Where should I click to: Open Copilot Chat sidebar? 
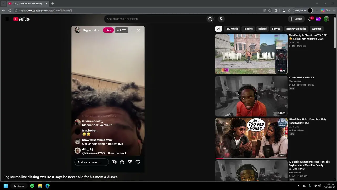pyautogui.click(x=326, y=11)
